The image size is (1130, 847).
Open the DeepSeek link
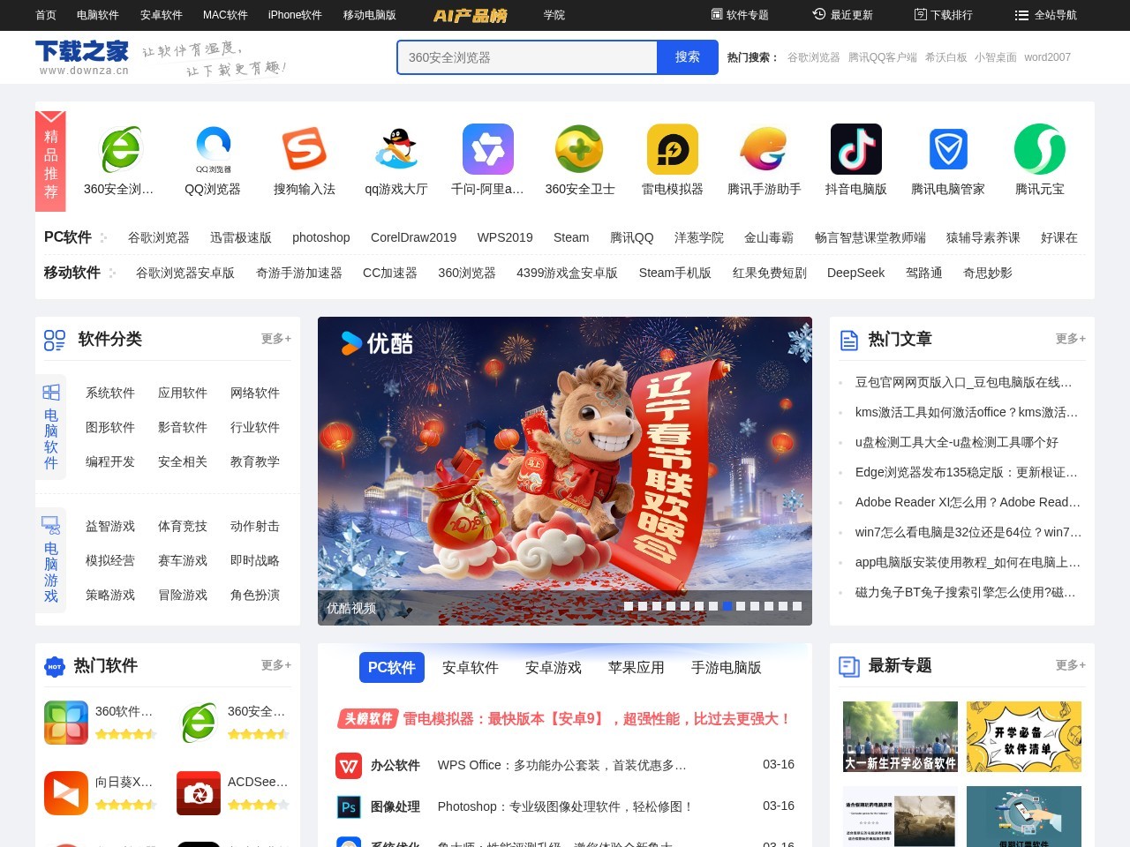coord(855,273)
